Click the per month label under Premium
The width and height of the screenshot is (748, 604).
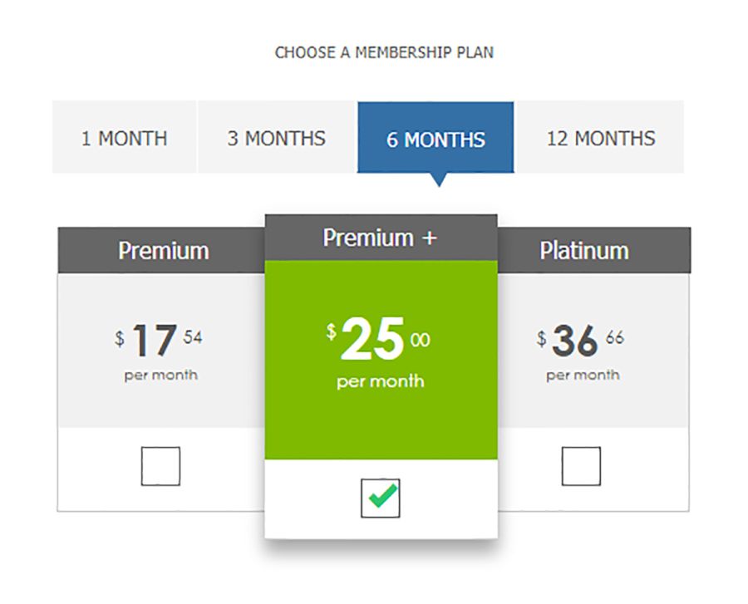coord(160,376)
